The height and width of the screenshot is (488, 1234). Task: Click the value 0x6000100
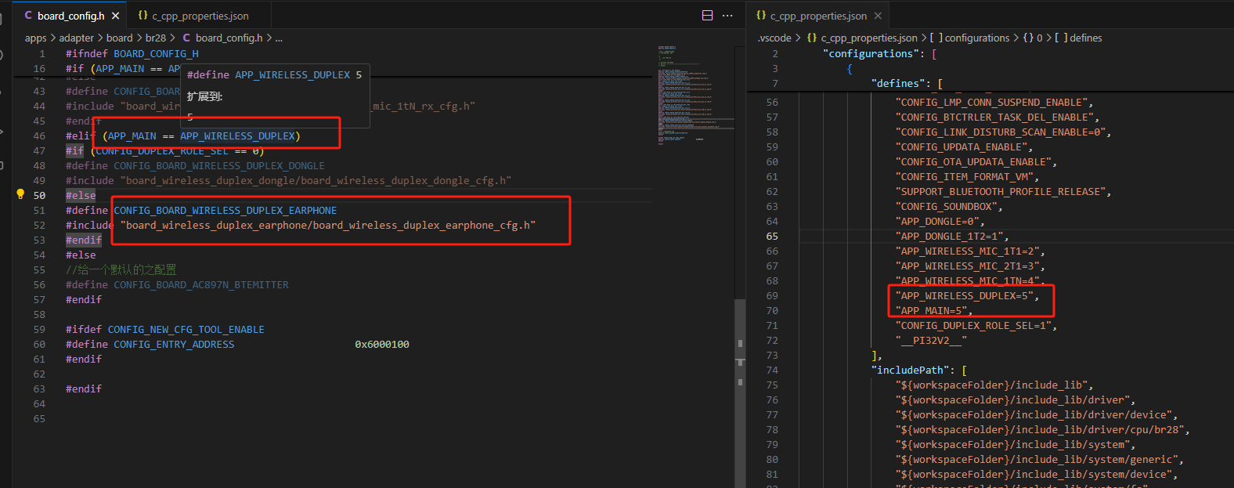[x=382, y=345]
